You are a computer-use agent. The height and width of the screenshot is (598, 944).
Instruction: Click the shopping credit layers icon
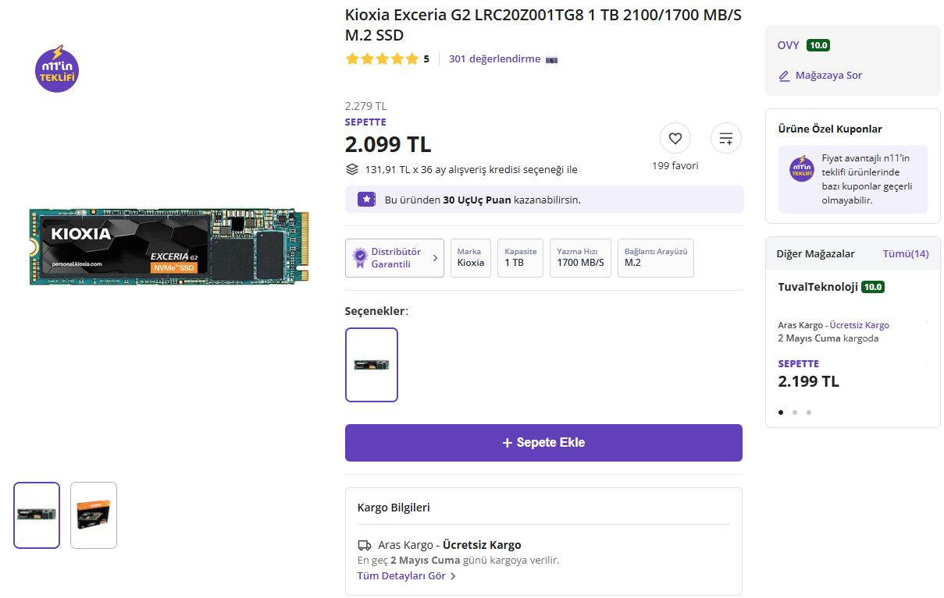point(352,169)
